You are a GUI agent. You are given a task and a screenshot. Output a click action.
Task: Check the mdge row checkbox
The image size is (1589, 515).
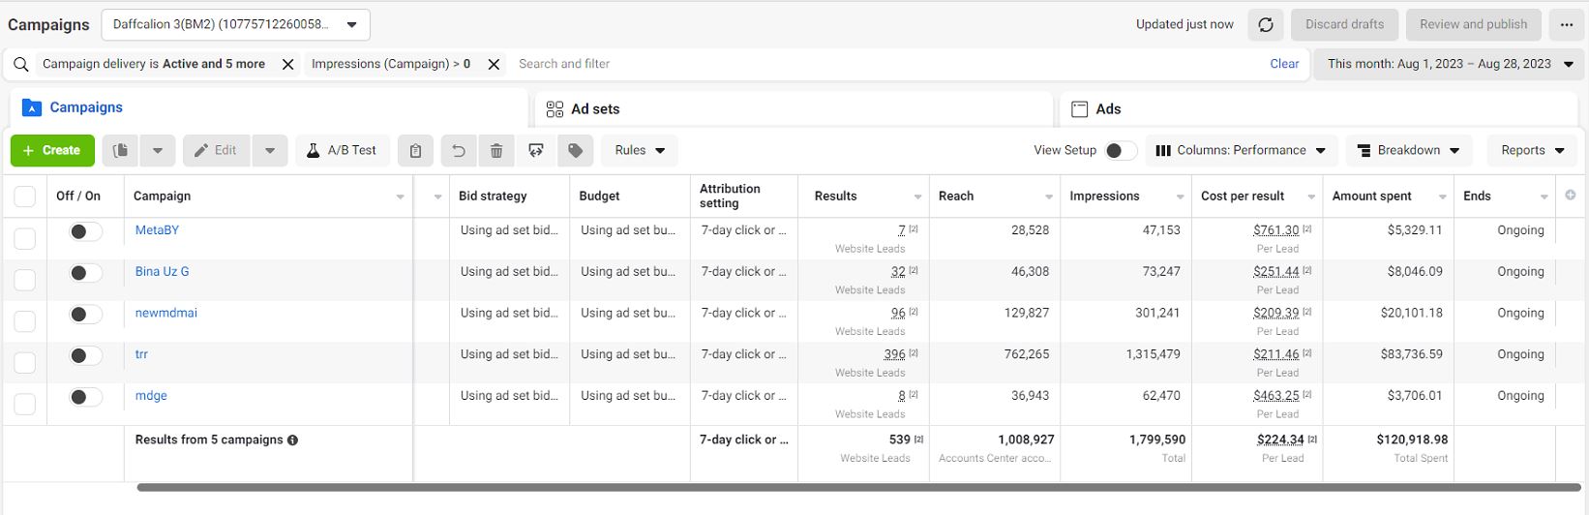[25, 405]
